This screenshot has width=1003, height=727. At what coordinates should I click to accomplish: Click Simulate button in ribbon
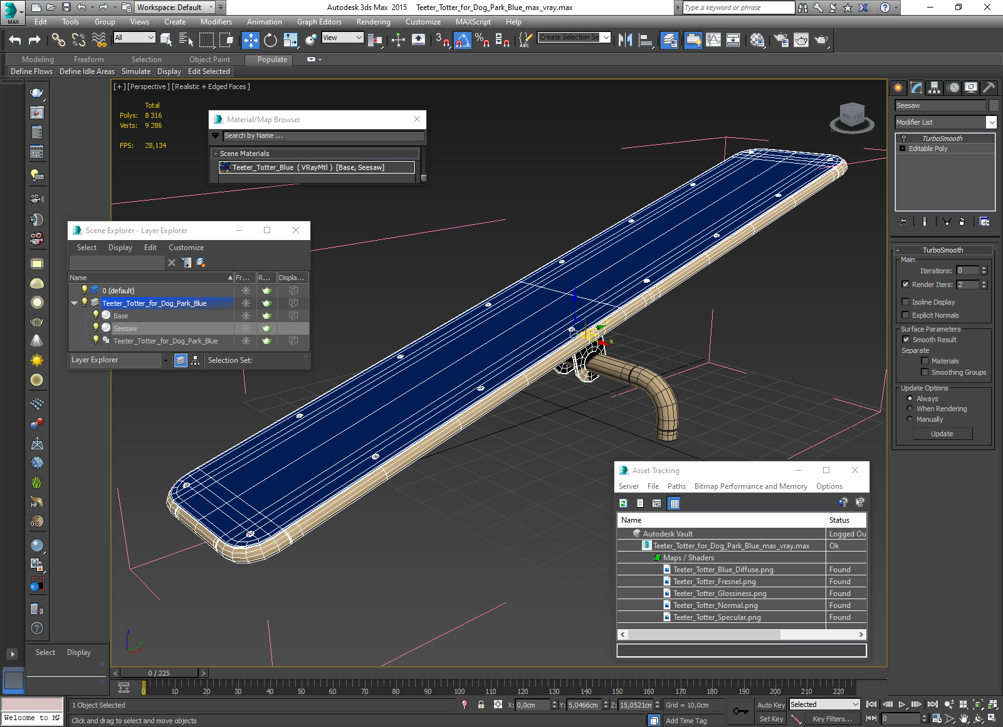click(136, 71)
